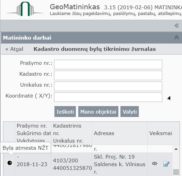
Task: Focus the Unikalus nr. input field
Action: [x=108, y=86]
